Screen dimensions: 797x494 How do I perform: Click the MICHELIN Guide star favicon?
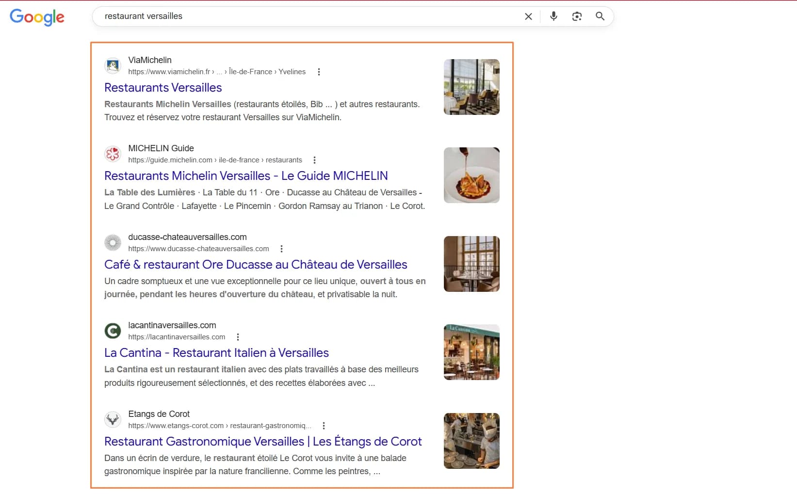click(113, 154)
